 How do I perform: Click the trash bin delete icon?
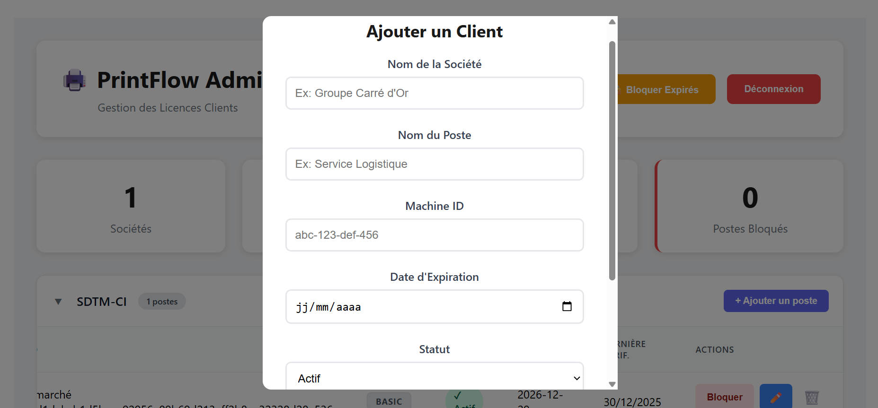point(811,397)
